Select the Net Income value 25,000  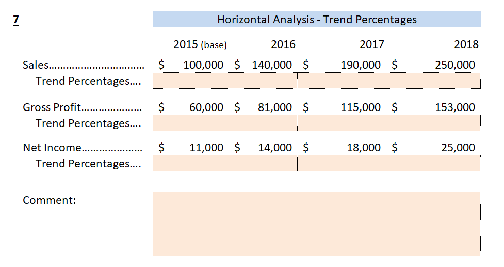[x=458, y=148]
